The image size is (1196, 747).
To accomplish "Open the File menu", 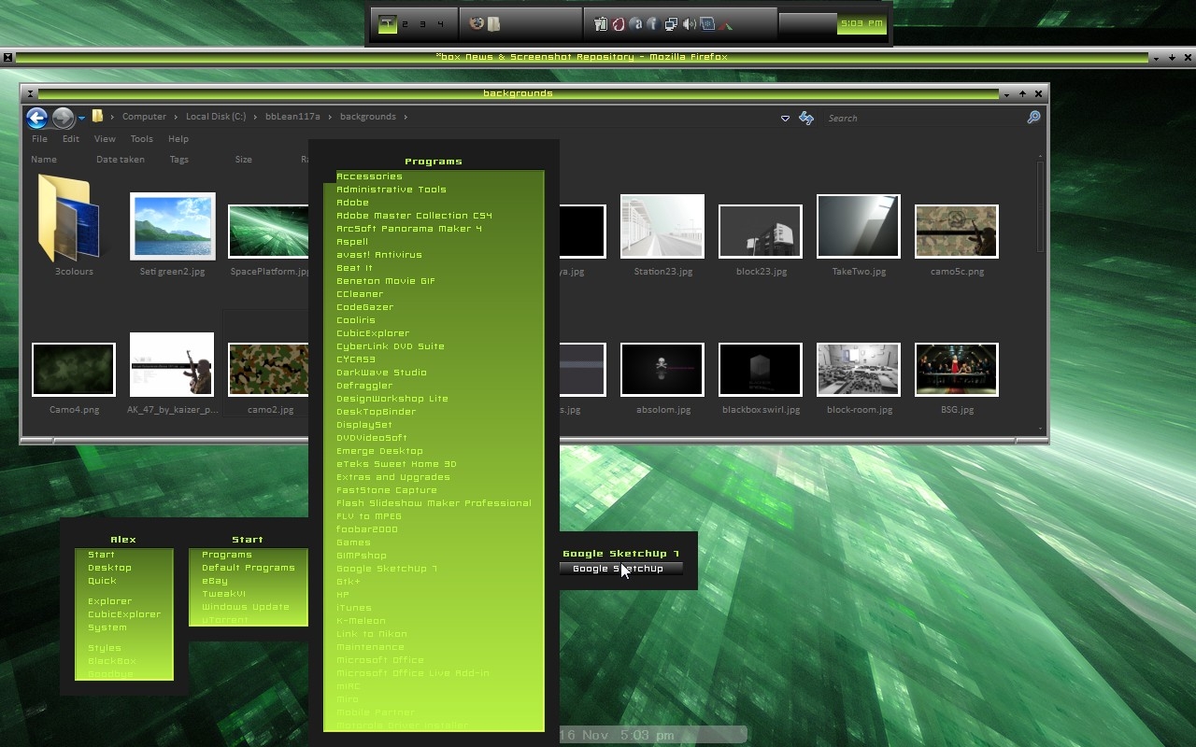I will tap(39, 138).
